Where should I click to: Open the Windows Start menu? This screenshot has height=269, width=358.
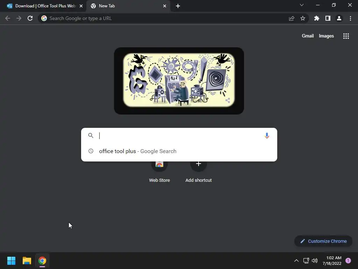point(11,261)
